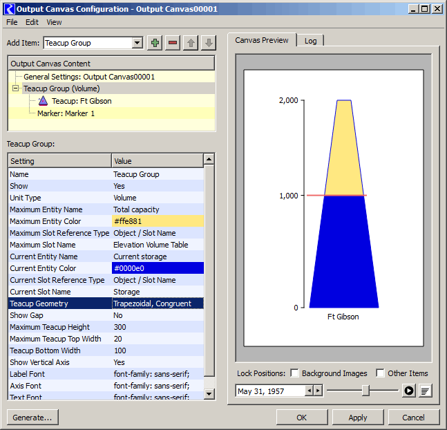Viewport: 447px width, 430px height.
Task: Click Show Vertical Axis value Yes
Action: click(x=158, y=362)
